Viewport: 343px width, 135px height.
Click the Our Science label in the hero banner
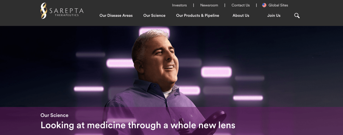click(x=54, y=115)
